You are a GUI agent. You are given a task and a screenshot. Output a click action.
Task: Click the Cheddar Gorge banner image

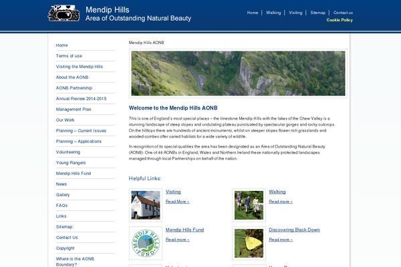pyautogui.click(x=238, y=73)
